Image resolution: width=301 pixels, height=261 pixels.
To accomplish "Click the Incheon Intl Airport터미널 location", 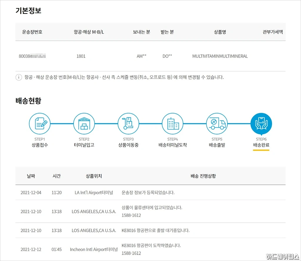I will [x=94, y=250].
